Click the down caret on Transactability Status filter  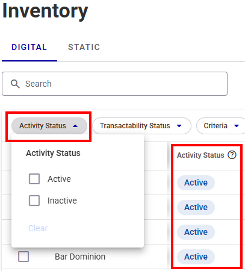[x=179, y=126]
